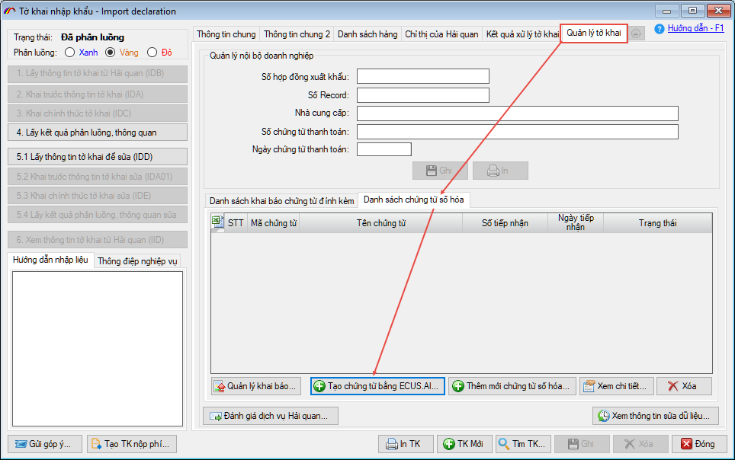735x460 pixels.
Task: Switch to Thông tin chung tab
Action: point(226,34)
